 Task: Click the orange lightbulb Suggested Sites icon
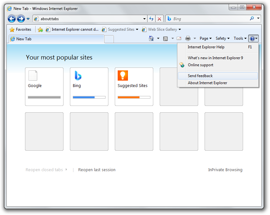point(123,76)
